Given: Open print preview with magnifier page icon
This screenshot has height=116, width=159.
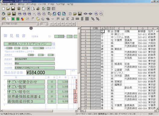Looking at the screenshot, I should pos(33,8).
